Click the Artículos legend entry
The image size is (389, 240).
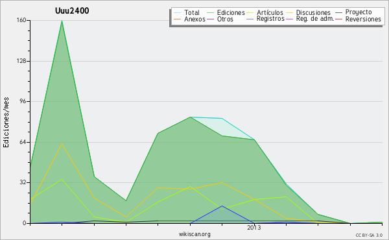click(x=270, y=12)
